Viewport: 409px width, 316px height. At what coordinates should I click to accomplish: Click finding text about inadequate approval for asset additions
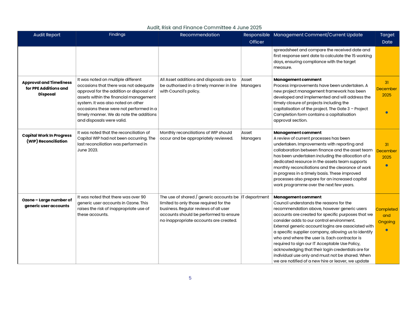click(x=117, y=100)
